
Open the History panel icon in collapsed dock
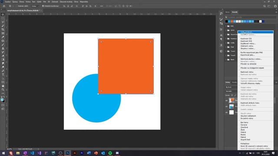221,14
